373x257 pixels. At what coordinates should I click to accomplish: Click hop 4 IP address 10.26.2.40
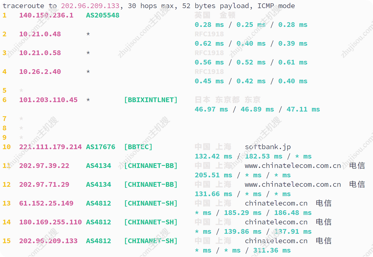(x=40, y=72)
